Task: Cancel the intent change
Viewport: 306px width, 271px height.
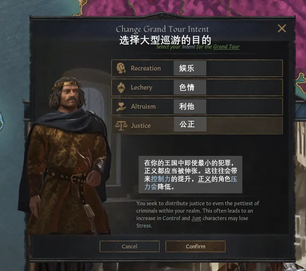Action: tap(129, 246)
